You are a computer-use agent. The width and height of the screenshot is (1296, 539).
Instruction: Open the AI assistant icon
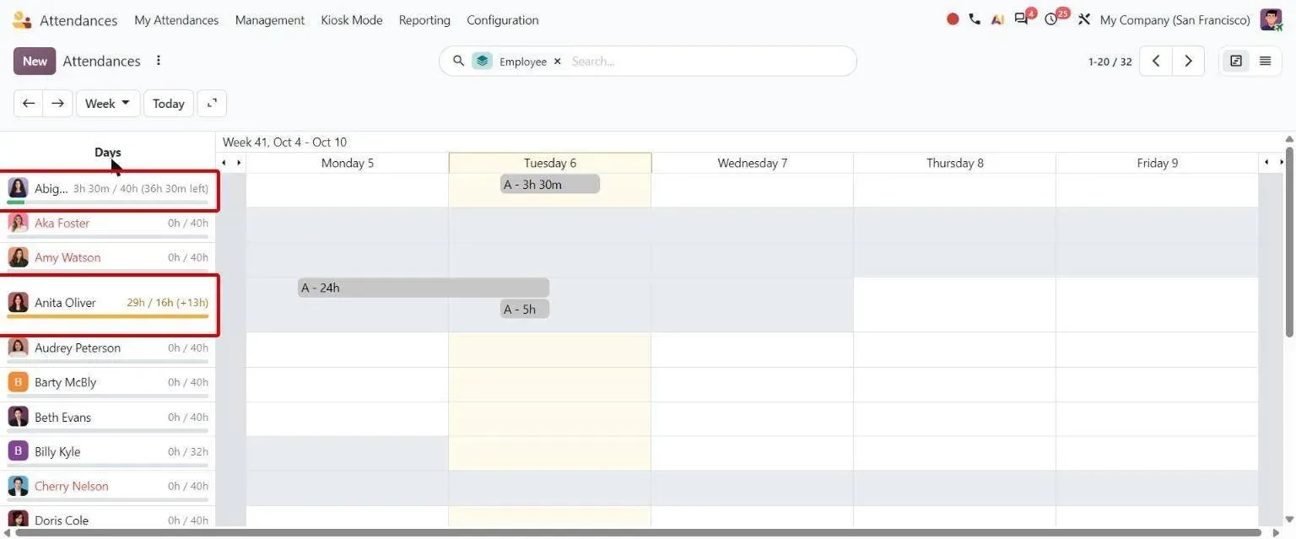point(997,19)
